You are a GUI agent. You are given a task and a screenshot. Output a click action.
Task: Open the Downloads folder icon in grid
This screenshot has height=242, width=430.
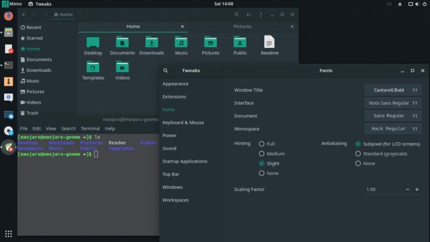152,46
